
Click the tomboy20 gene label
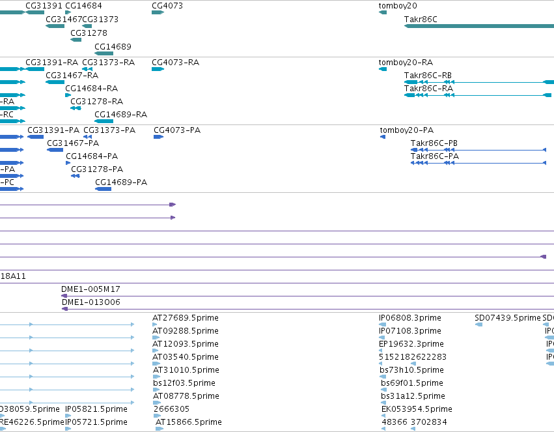point(398,6)
